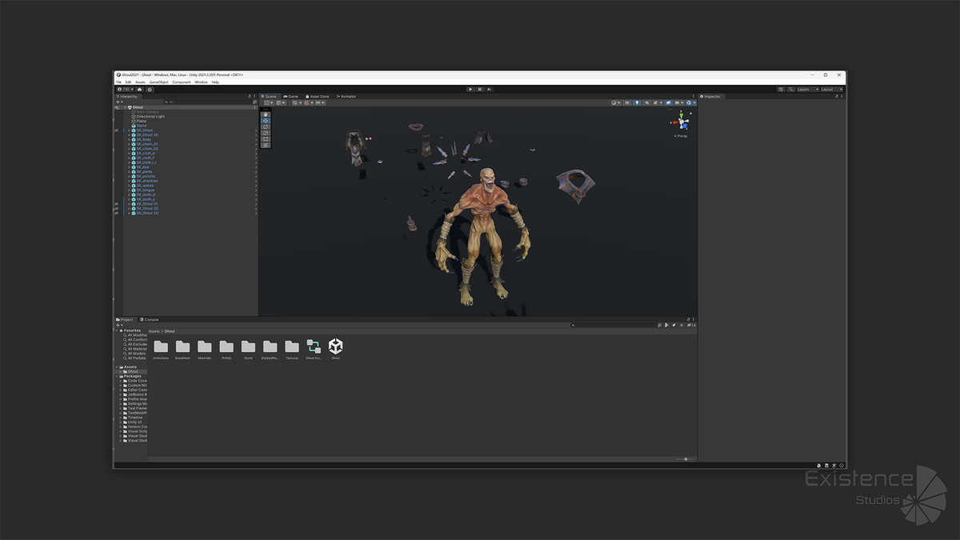The image size is (960, 540).
Task: Open the GameObject menu
Action: (158, 82)
